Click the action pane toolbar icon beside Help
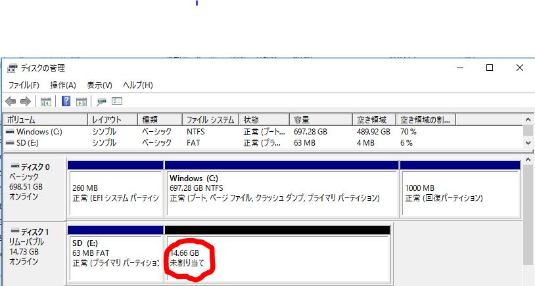Screen dimensions: 535x286 [81, 102]
